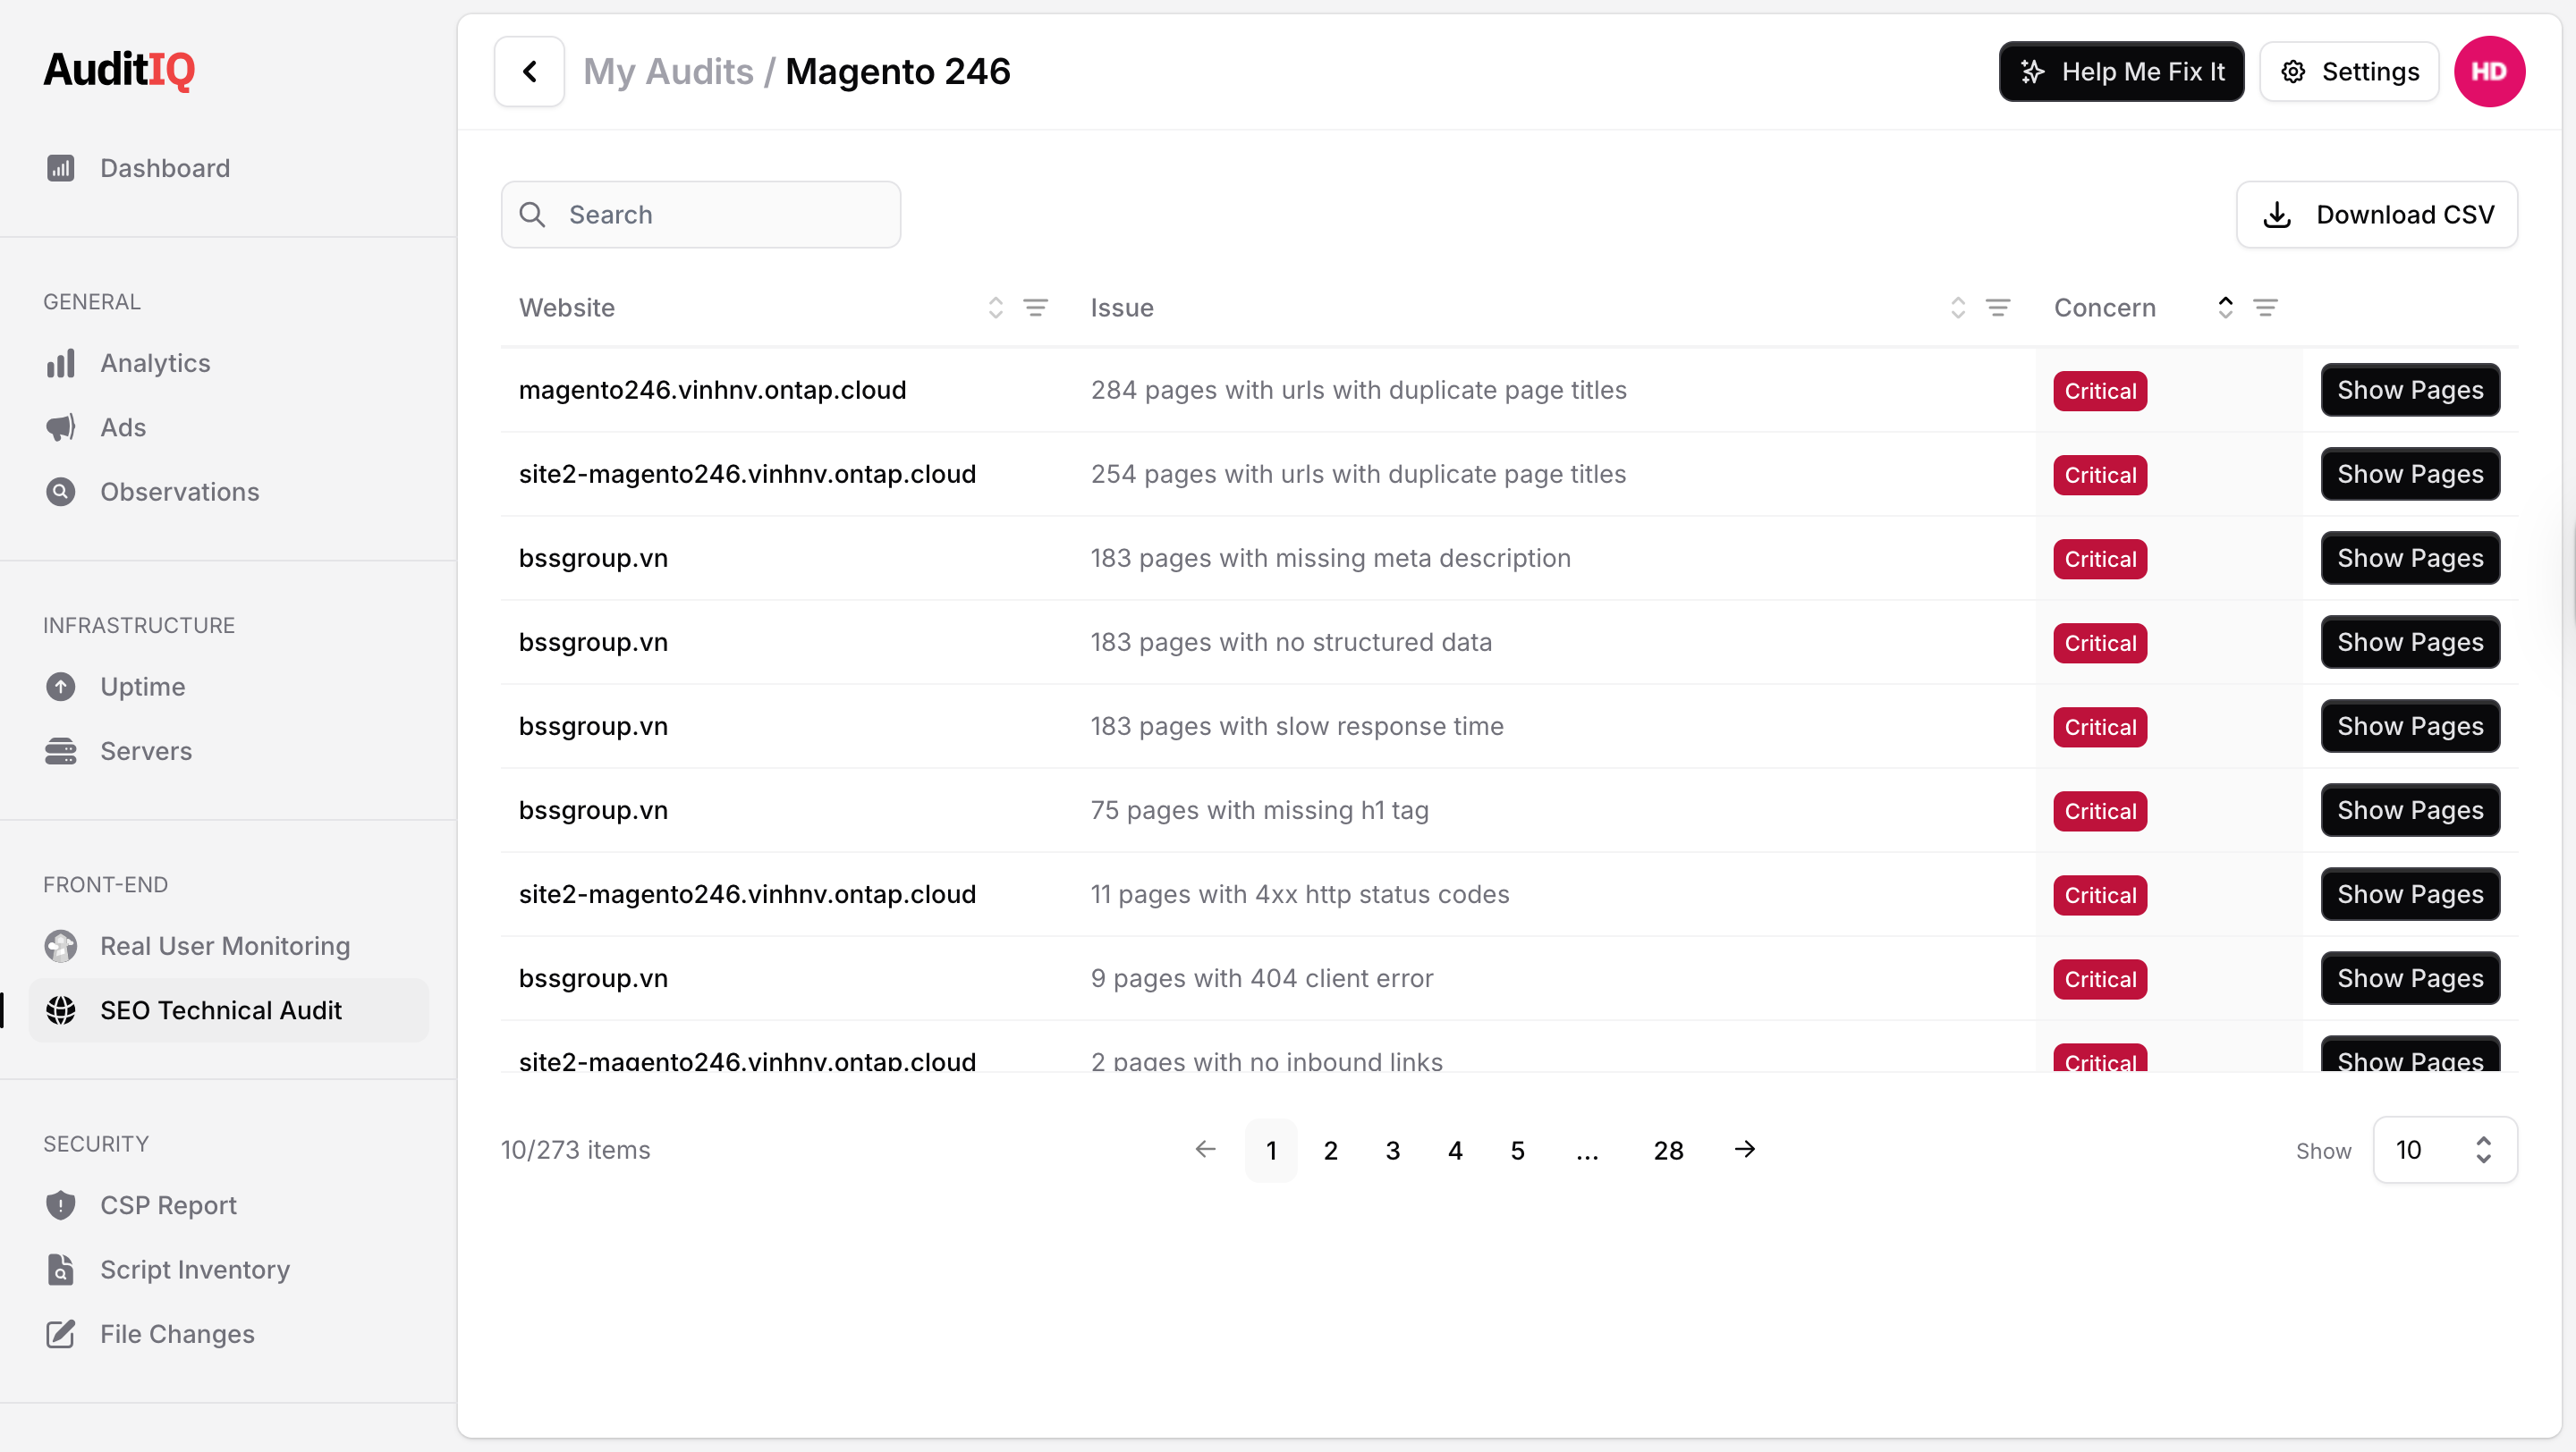Download the CSV export
This screenshot has height=1452, width=2576.
(2377, 215)
